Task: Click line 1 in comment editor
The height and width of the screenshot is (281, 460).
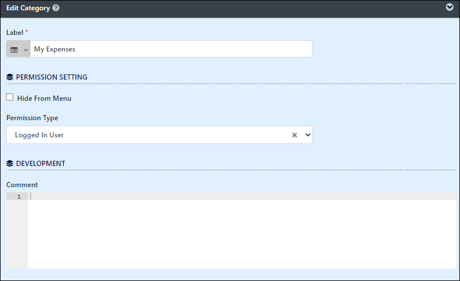Action: pyautogui.click(x=242, y=196)
